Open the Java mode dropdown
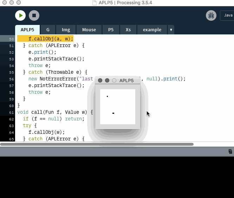Viewport: 234px width, 198px height. click(x=227, y=15)
